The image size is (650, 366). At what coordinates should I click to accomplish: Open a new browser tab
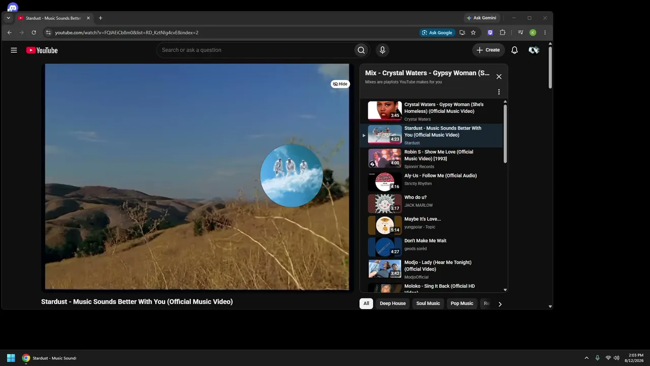pos(101,18)
